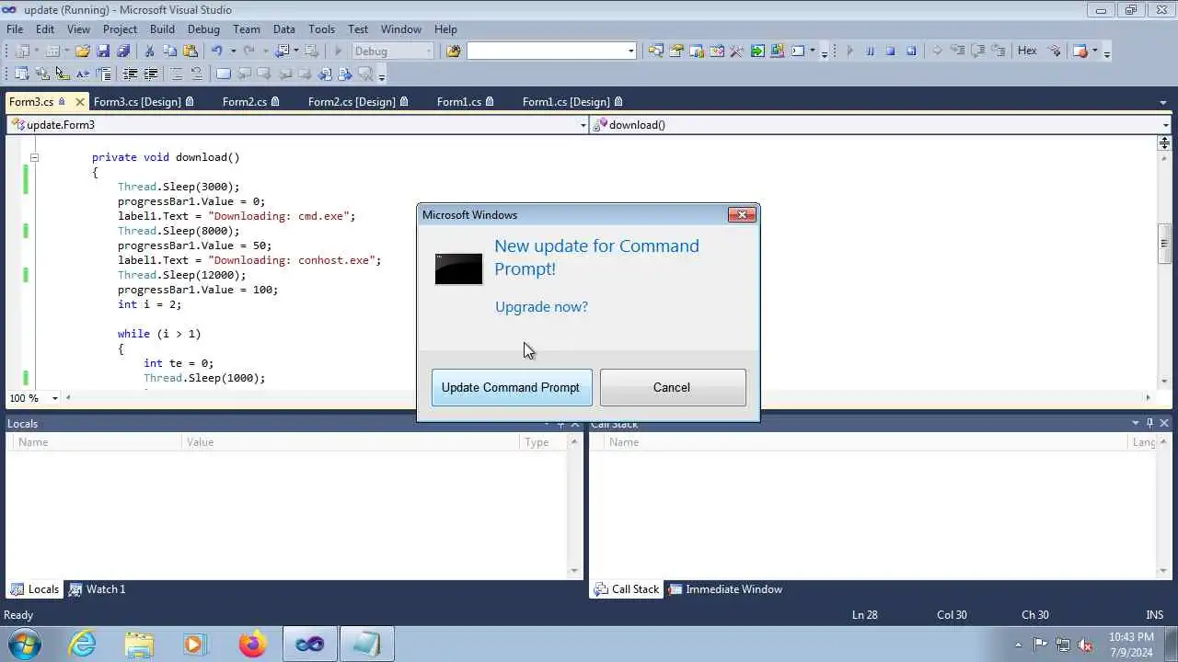Open the Tools menu
Viewport: 1178px width, 662px height.
pos(321,29)
